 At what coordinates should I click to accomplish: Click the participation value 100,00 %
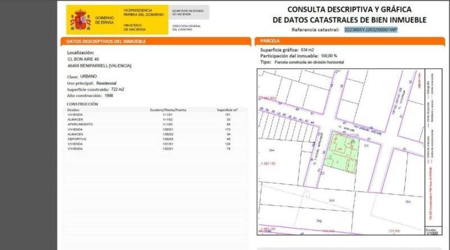[x=329, y=56]
